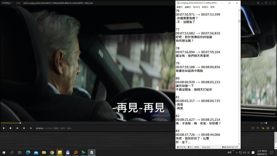
Task: Click the Notepad vertical scrollbar thumb
Action: pyautogui.click(x=239, y=21)
